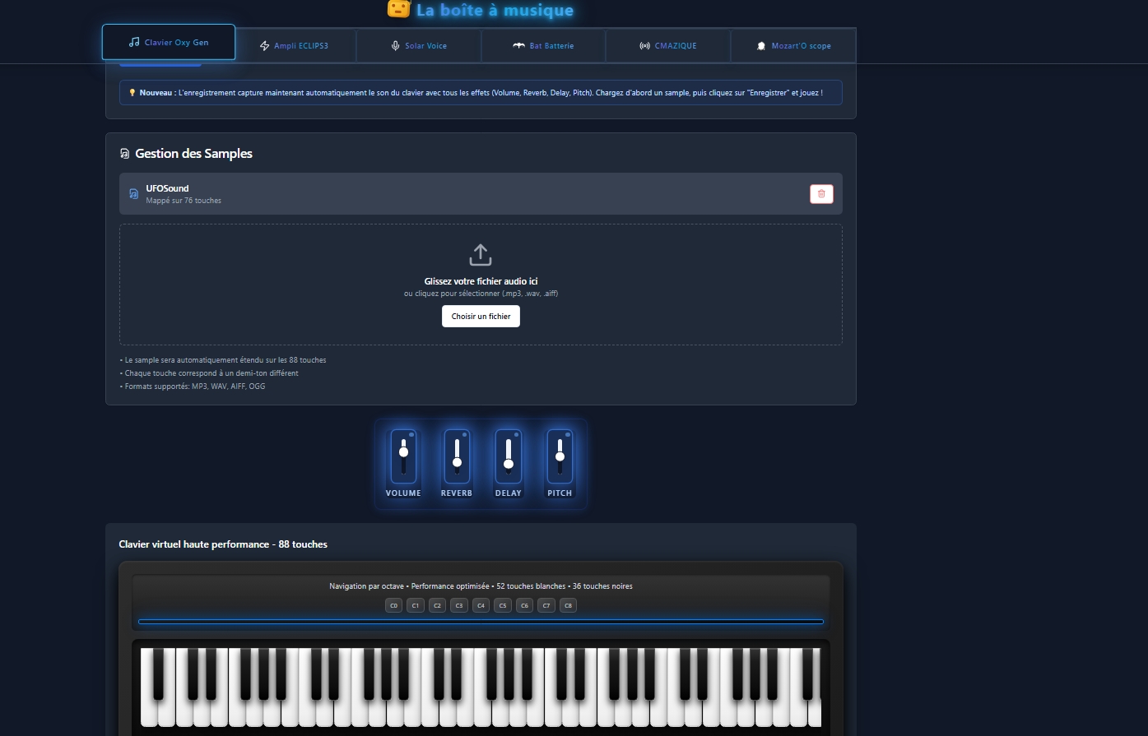Image resolution: width=1148 pixels, height=736 pixels.
Task: Delete the UFOSound sample with trash icon
Action: [x=821, y=194]
